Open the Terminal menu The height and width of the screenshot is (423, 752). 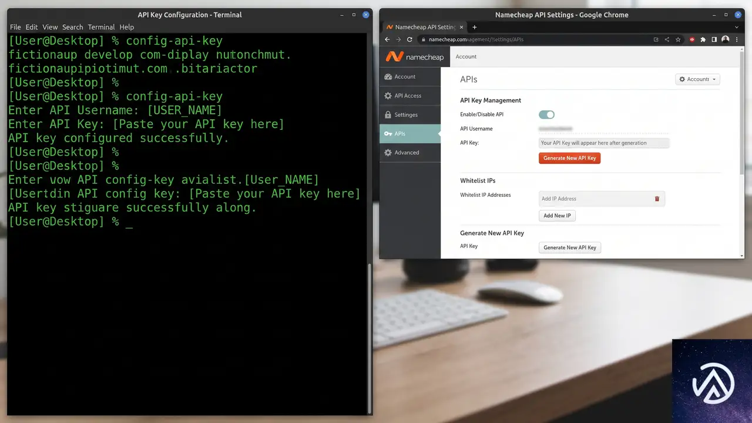click(x=101, y=27)
